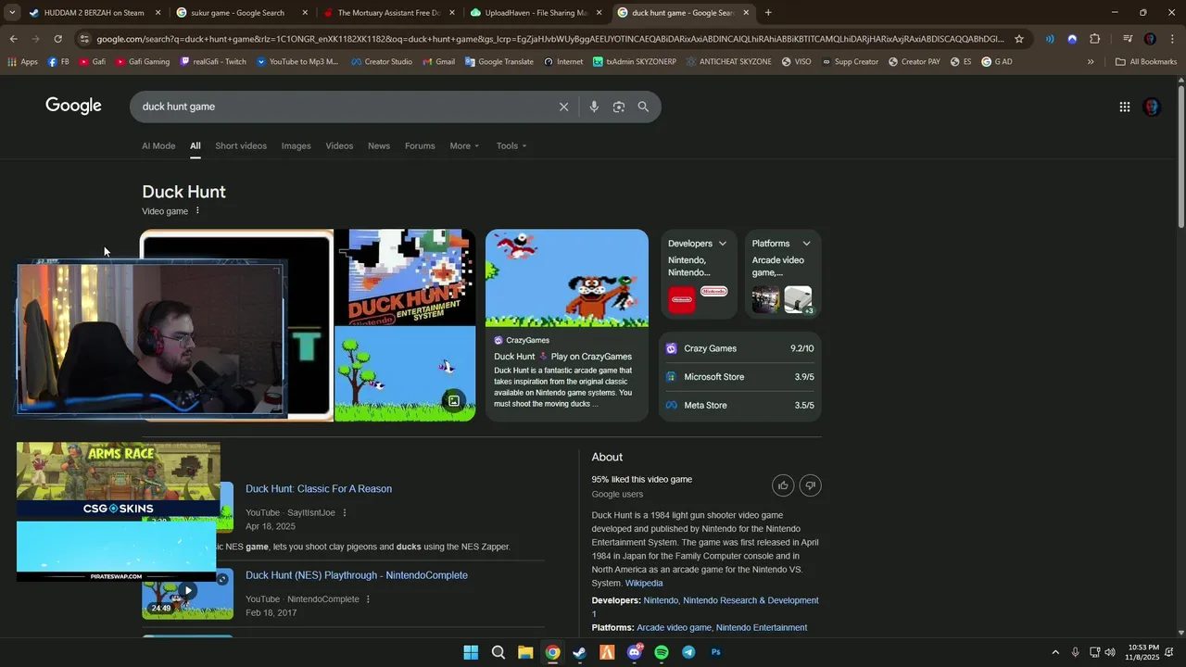This screenshot has width=1186, height=667.
Task: Open Spotify from the taskbar
Action: pyautogui.click(x=662, y=652)
